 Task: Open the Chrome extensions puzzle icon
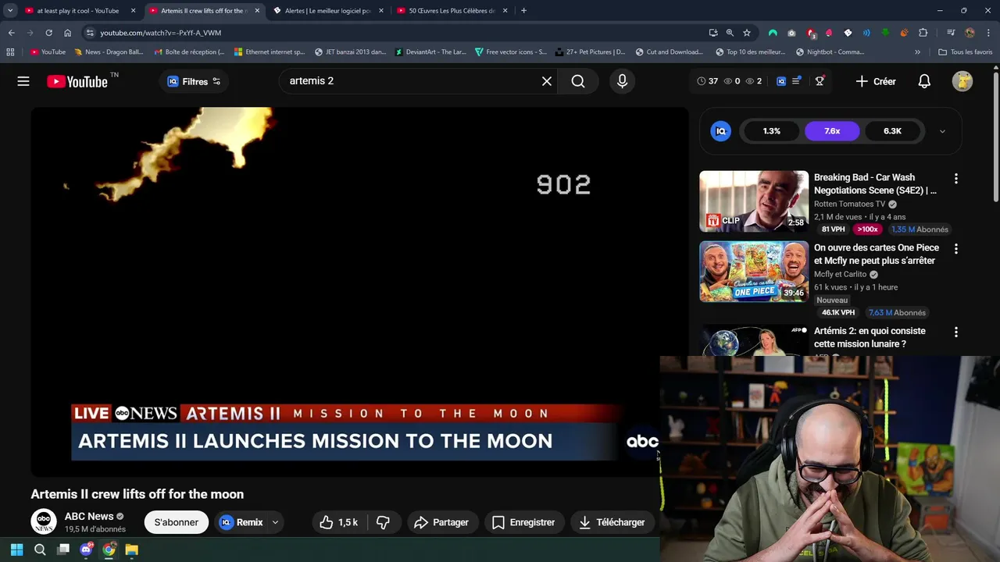pyautogui.click(x=923, y=33)
